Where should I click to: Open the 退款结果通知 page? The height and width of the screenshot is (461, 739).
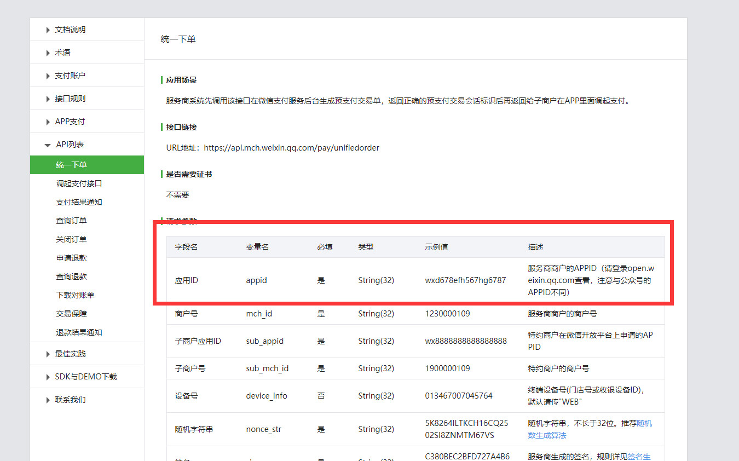coord(79,332)
